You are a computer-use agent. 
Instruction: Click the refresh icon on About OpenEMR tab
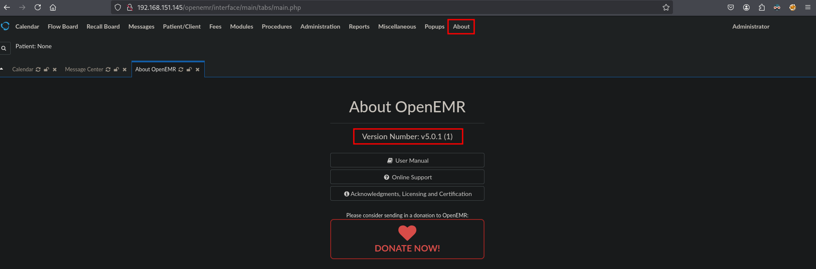tap(181, 70)
